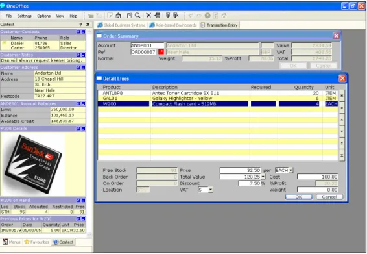The width and height of the screenshot is (367, 254).
Task: Select the ANTLBP8 product row
Action: tap(218, 93)
